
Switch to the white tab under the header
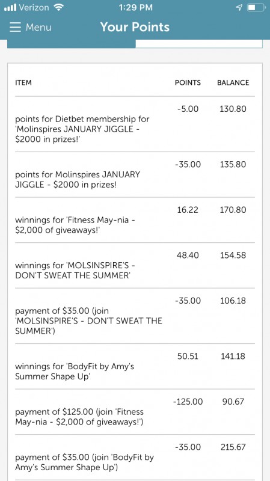coord(199,44)
